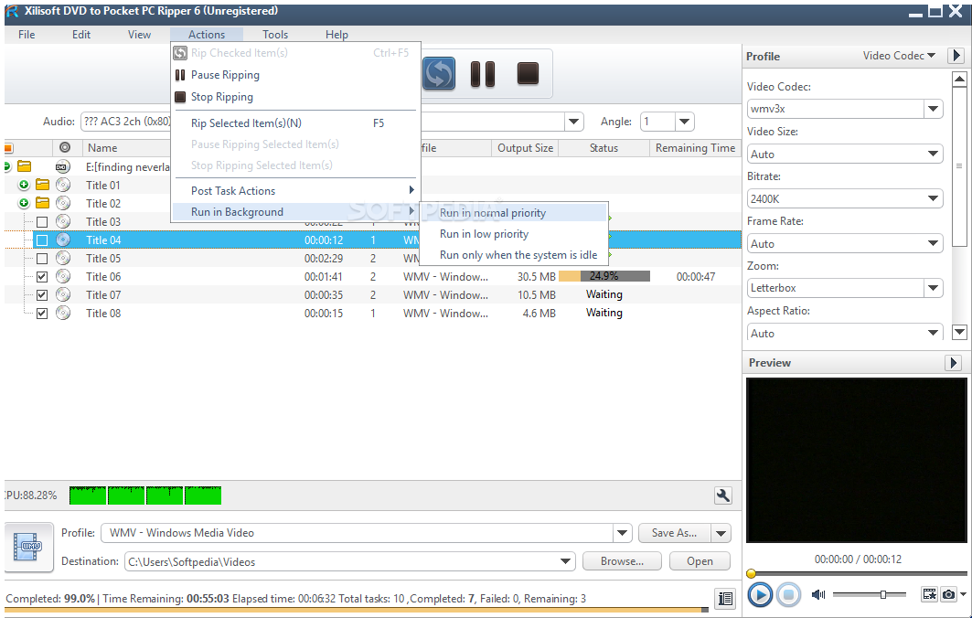Check the Title 05 checkbox
Screen dimensions: 972x618
tap(42, 259)
